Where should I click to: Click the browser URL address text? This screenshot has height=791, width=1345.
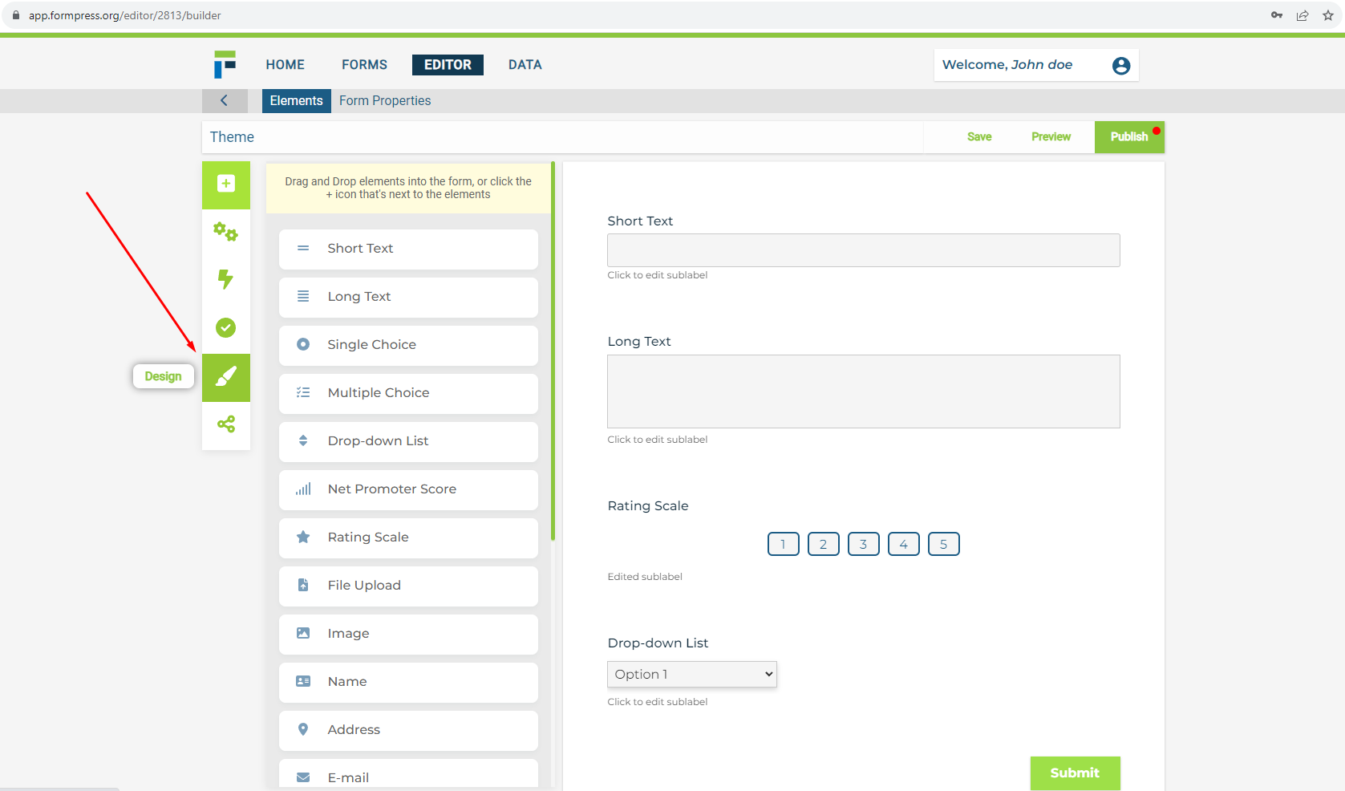pyautogui.click(x=125, y=15)
